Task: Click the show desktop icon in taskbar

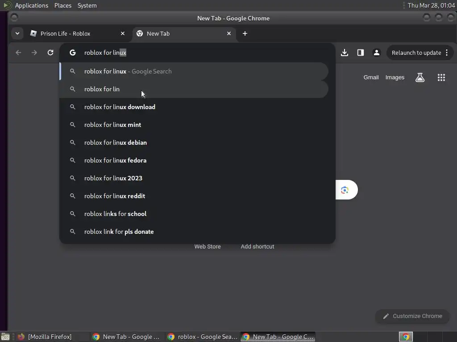Action: point(5,337)
